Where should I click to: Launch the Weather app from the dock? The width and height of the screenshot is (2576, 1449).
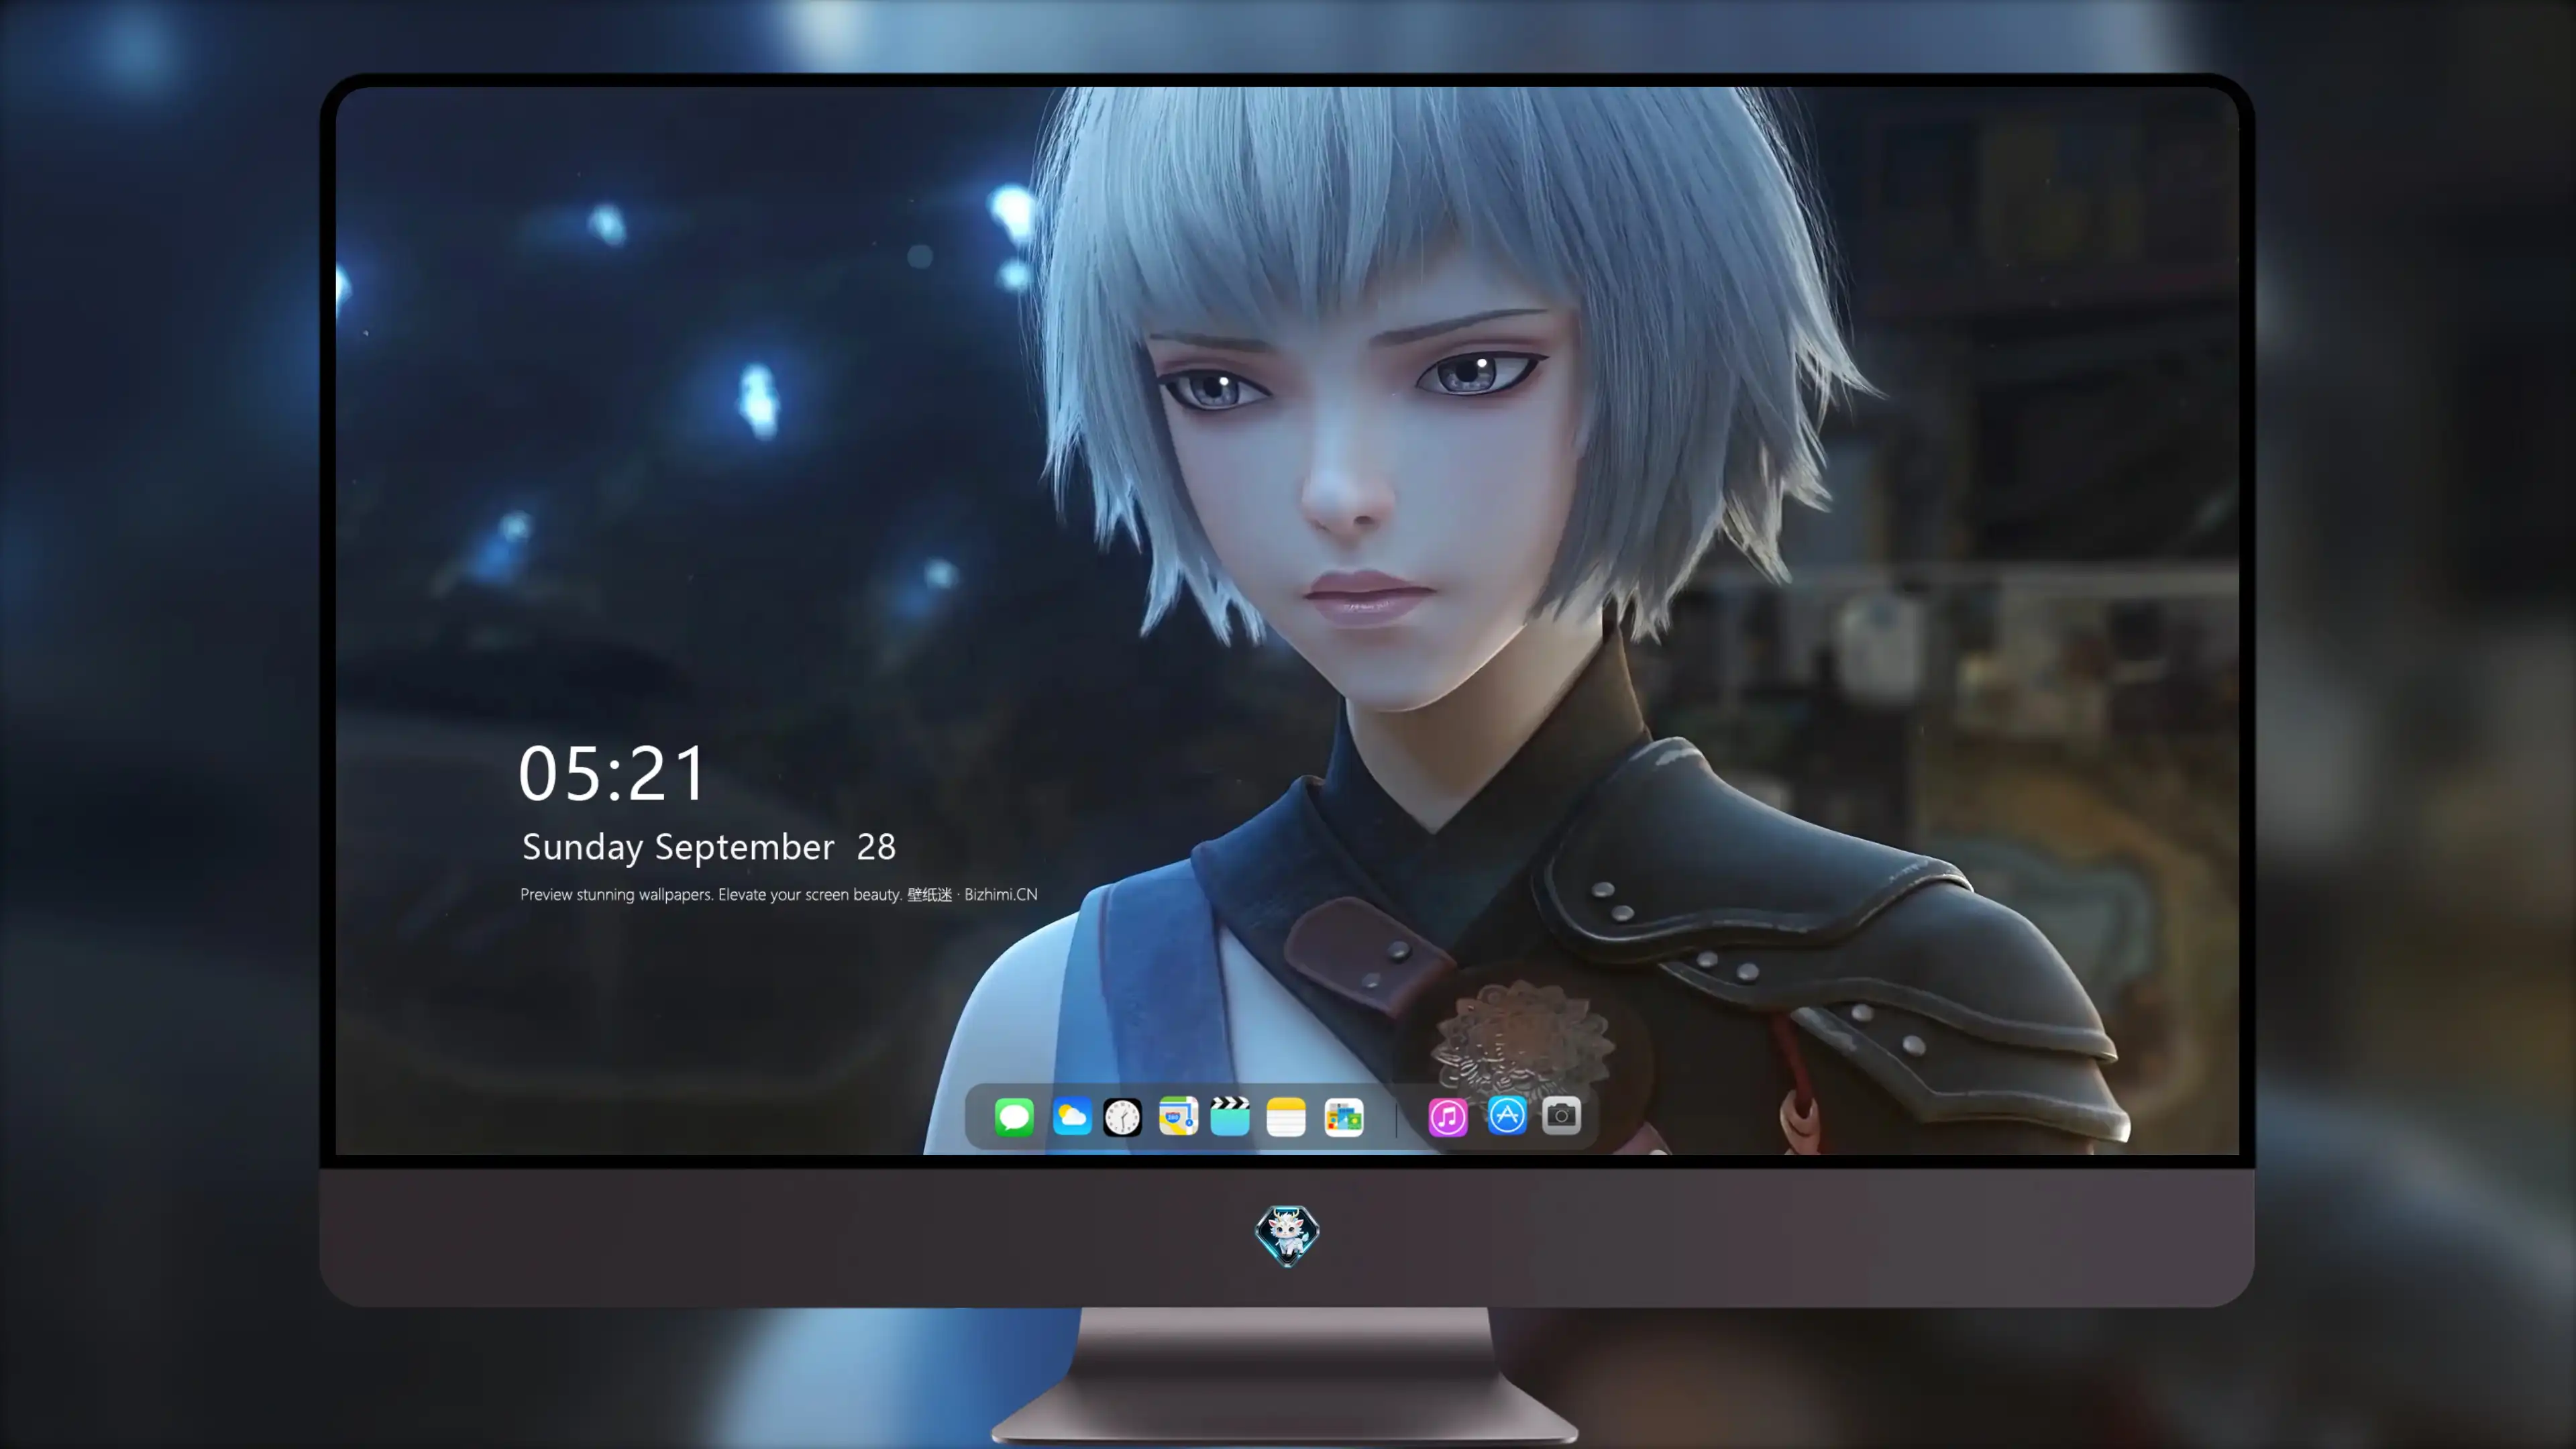click(x=1071, y=1117)
